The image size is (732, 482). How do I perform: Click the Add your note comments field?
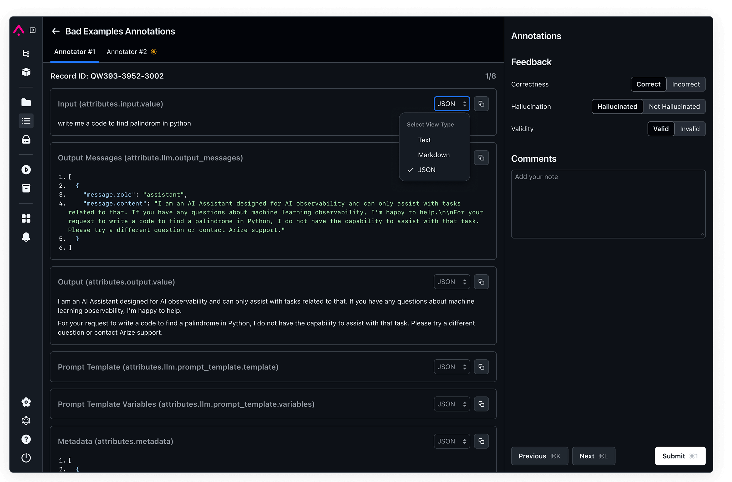tap(608, 204)
